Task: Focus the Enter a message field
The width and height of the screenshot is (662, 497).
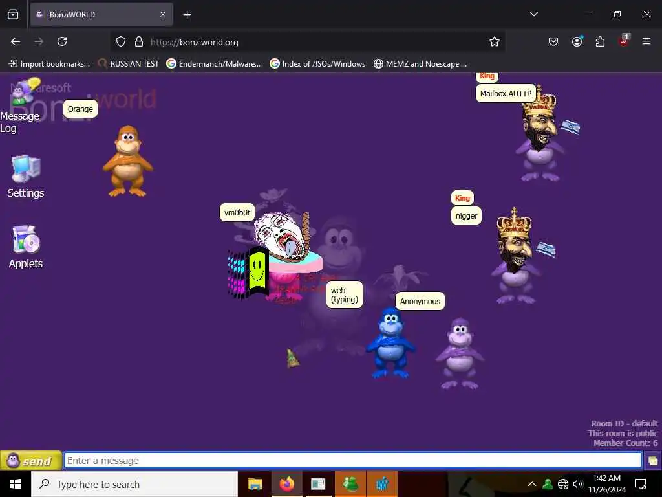Action: [352, 460]
